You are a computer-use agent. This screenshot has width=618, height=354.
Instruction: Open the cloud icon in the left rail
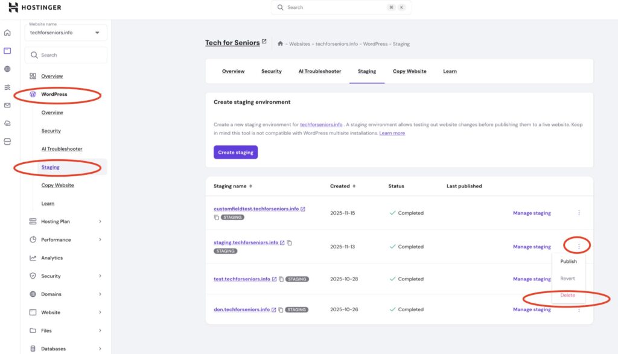click(x=7, y=123)
